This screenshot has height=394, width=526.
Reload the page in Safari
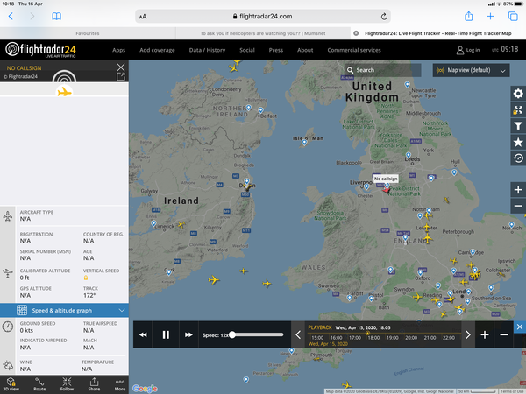click(x=384, y=16)
